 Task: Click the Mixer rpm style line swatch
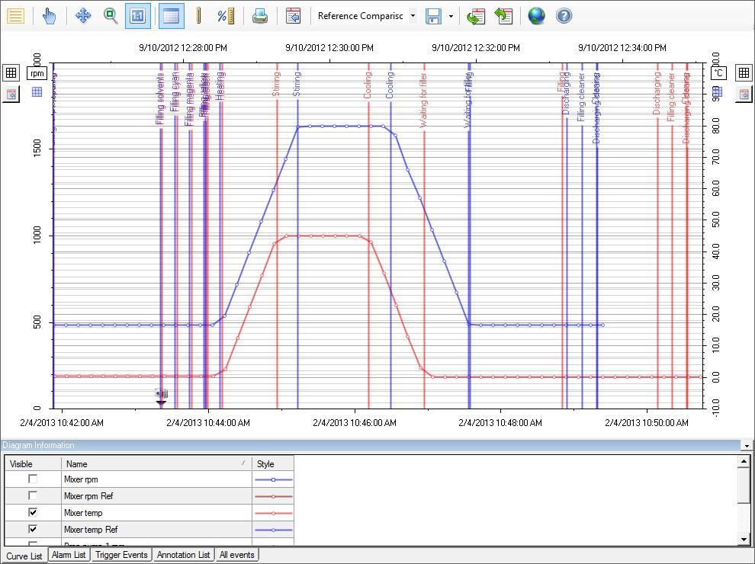(273, 480)
